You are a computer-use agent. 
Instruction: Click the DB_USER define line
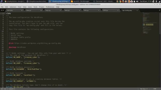point(23,63)
